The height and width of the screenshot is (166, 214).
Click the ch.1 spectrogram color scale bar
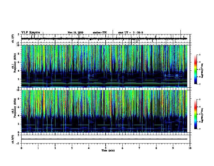[x=195, y=69]
